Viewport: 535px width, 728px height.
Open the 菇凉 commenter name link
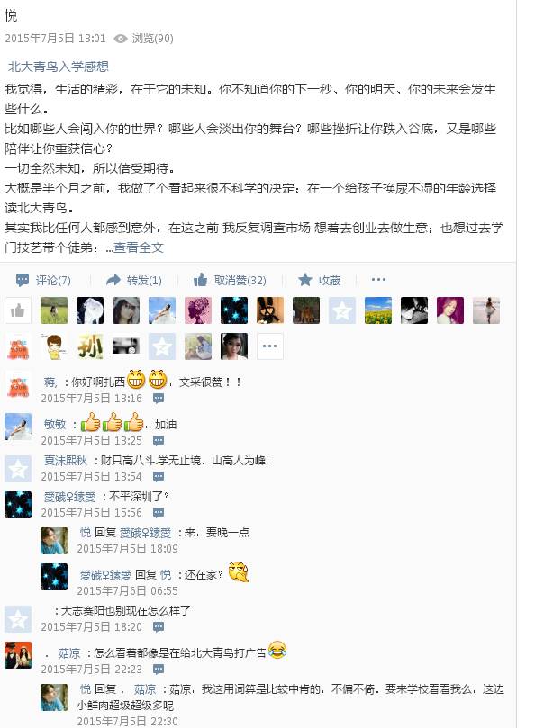coord(69,653)
